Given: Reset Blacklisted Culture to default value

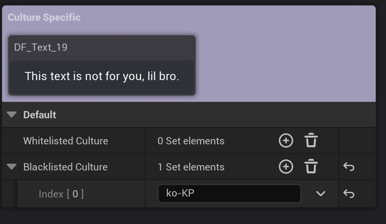Looking at the screenshot, I should tap(349, 167).
